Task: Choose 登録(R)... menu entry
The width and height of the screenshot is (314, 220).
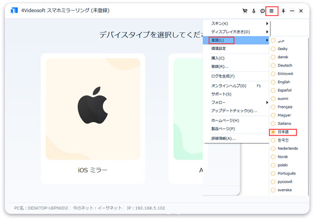Action: 236,67
